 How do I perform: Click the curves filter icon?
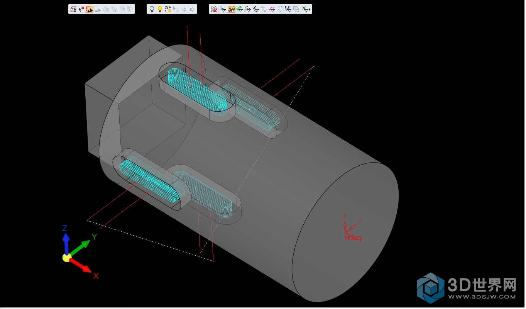[256, 9]
